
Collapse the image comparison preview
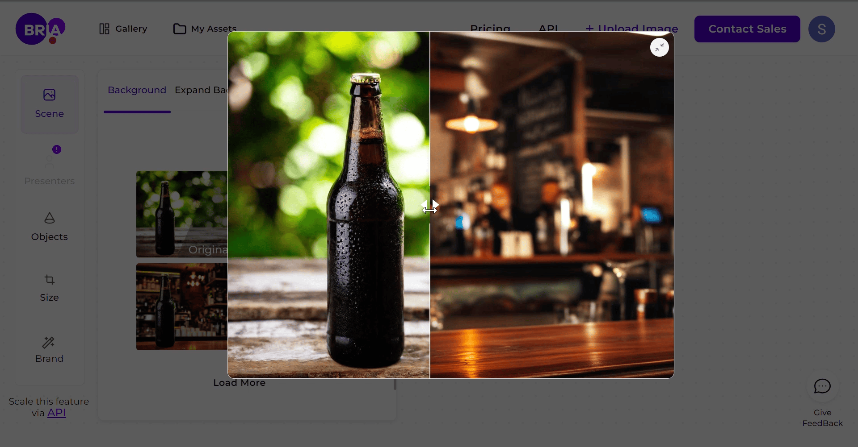[x=660, y=47]
